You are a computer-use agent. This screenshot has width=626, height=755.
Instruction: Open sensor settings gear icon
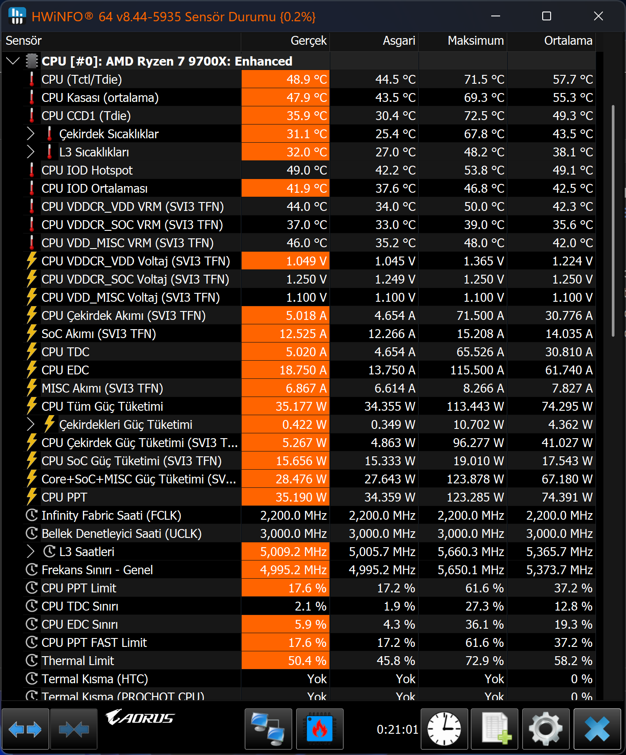(546, 729)
